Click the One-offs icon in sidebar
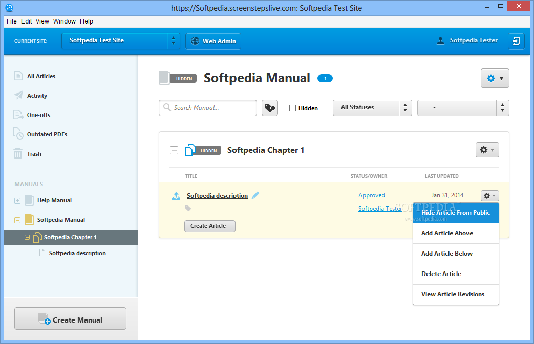The height and width of the screenshot is (344, 534). (18, 114)
